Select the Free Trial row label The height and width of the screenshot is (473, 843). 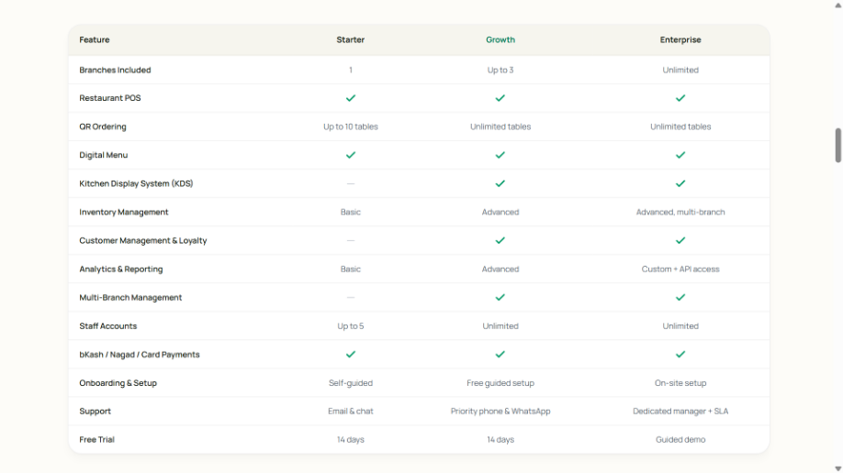96,440
